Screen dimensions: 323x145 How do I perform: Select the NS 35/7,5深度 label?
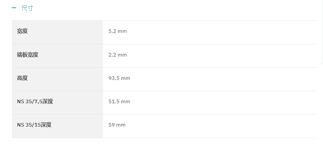(x=35, y=102)
